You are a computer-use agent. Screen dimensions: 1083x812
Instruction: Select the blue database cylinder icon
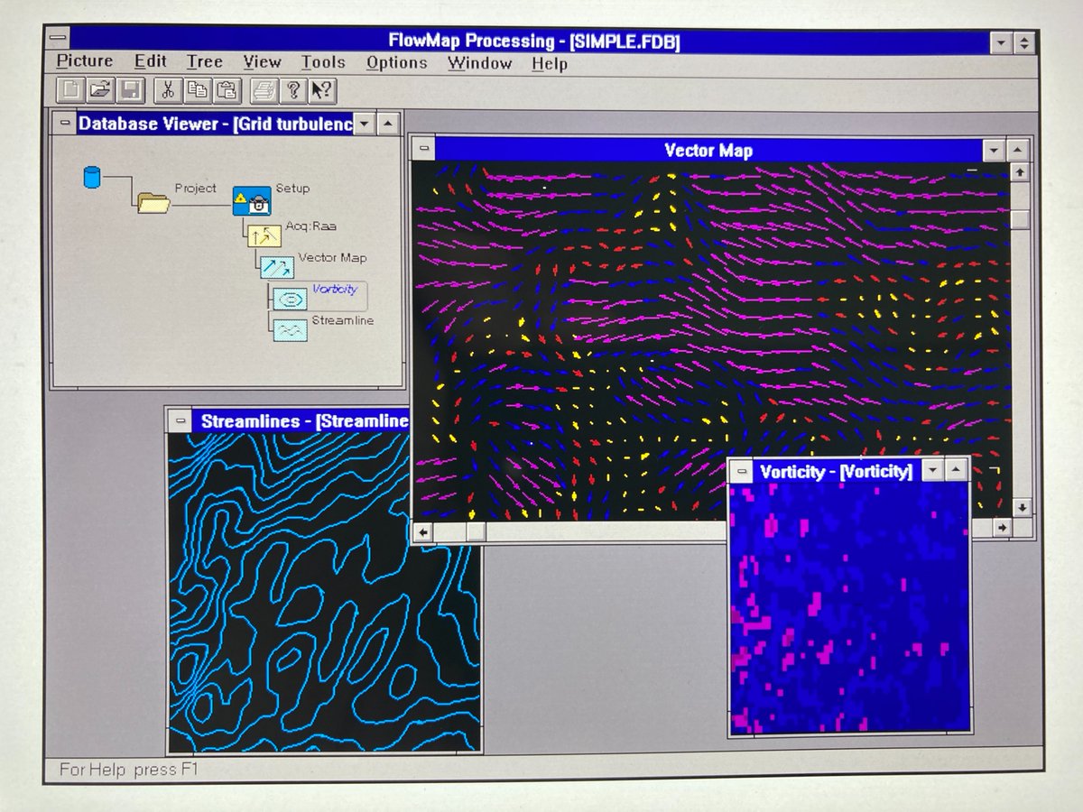click(91, 177)
